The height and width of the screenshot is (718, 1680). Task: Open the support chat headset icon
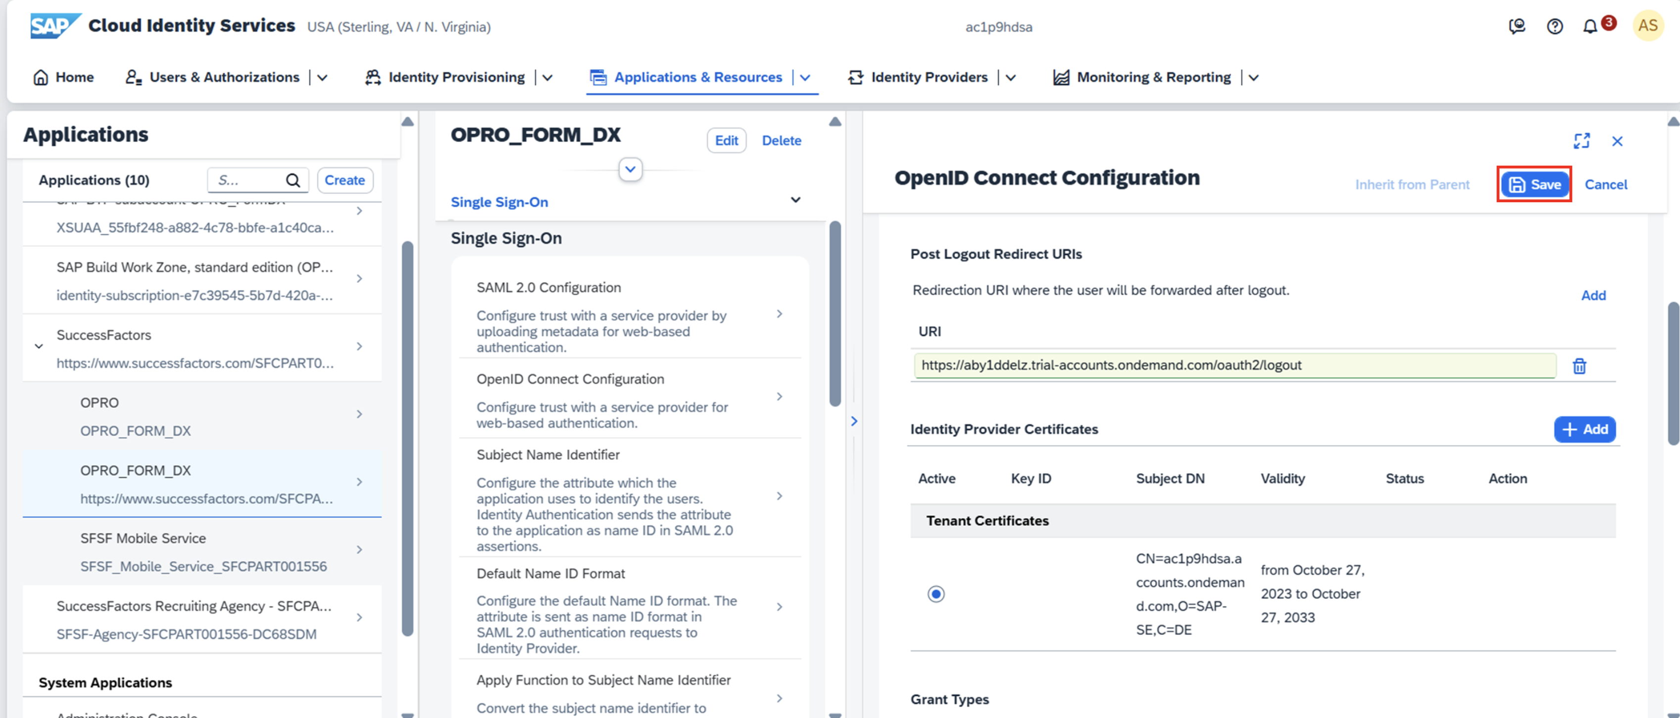(x=1517, y=27)
